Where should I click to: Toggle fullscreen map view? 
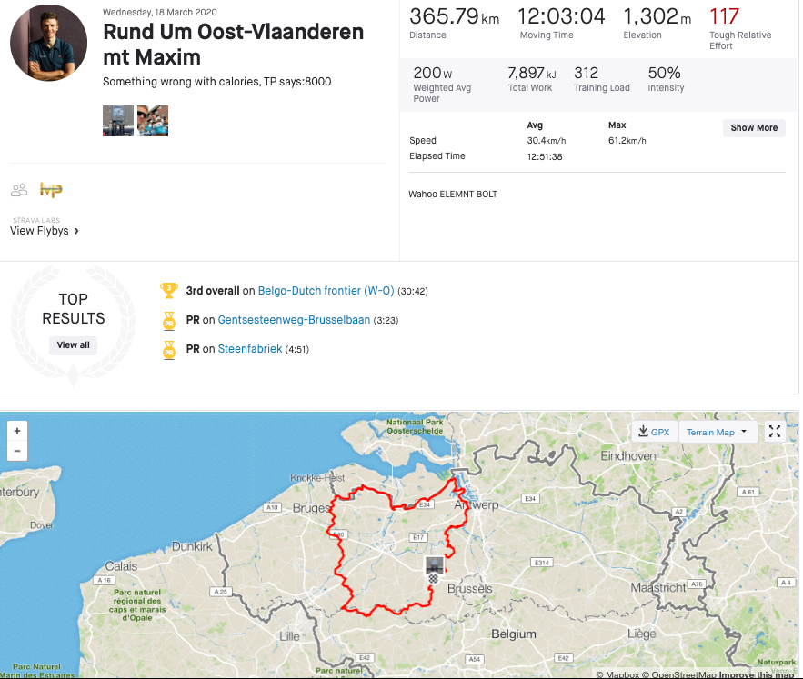point(775,432)
